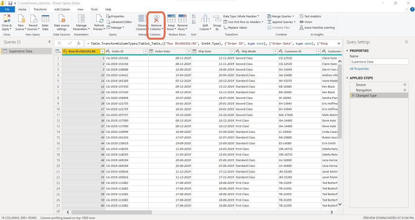Click the query Name input field
Viewport: 415px width, 220px height.
(379, 62)
